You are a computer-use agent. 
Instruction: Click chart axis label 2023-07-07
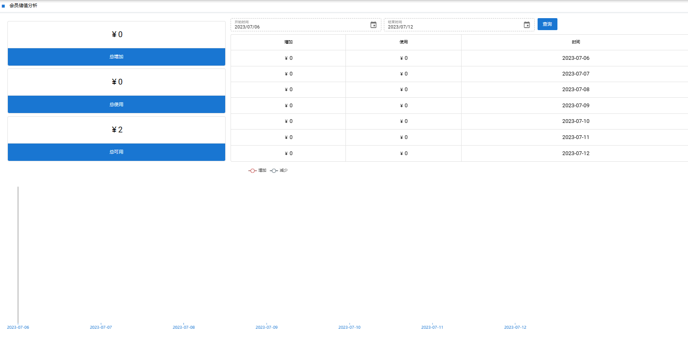tap(101, 328)
